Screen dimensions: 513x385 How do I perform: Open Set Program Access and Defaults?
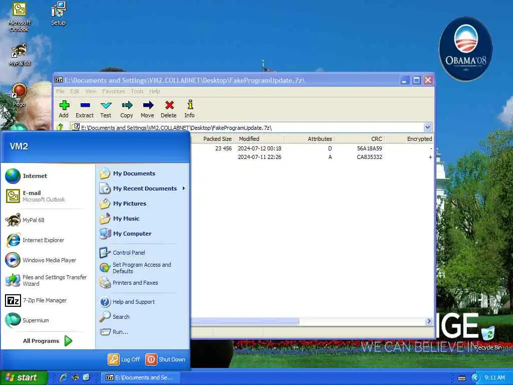(x=142, y=268)
